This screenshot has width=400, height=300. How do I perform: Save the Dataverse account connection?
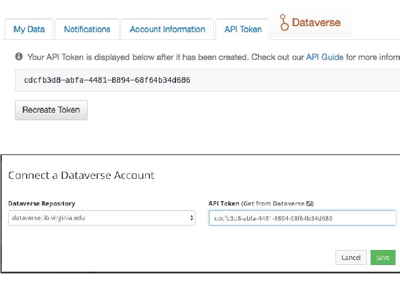(x=383, y=257)
